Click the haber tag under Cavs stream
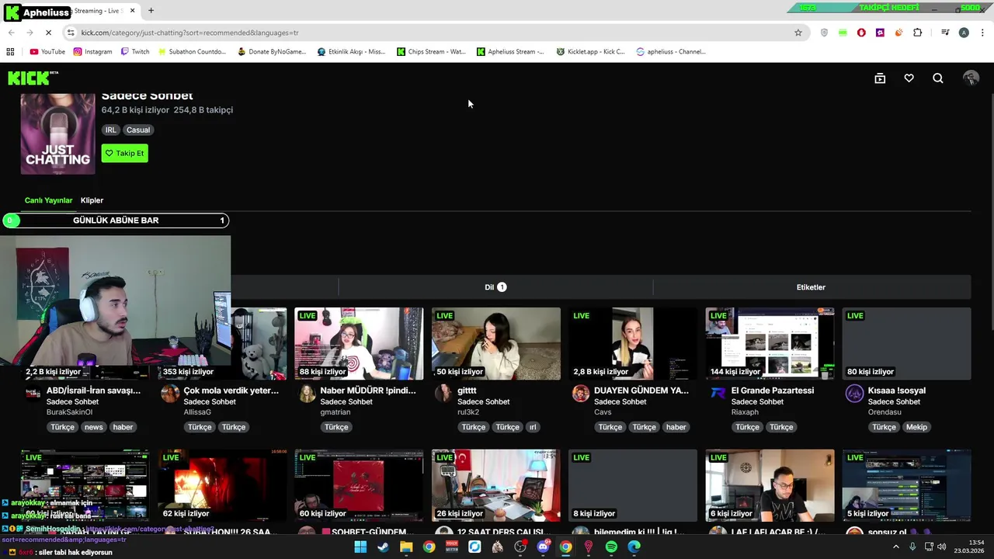 [x=676, y=427]
